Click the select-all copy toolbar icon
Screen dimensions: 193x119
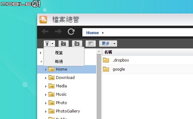(91, 44)
